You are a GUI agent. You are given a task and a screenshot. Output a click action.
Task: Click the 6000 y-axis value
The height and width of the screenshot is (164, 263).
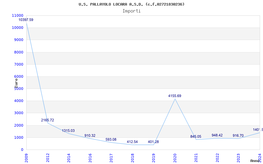point(18,77)
